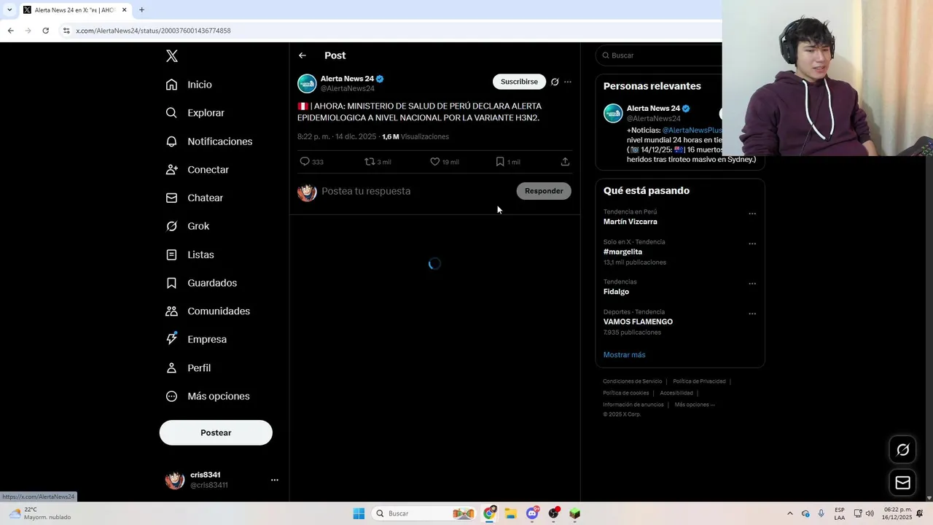Open Martín Vizcarra trend
933x525 pixels.
click(x=631, y=222)
